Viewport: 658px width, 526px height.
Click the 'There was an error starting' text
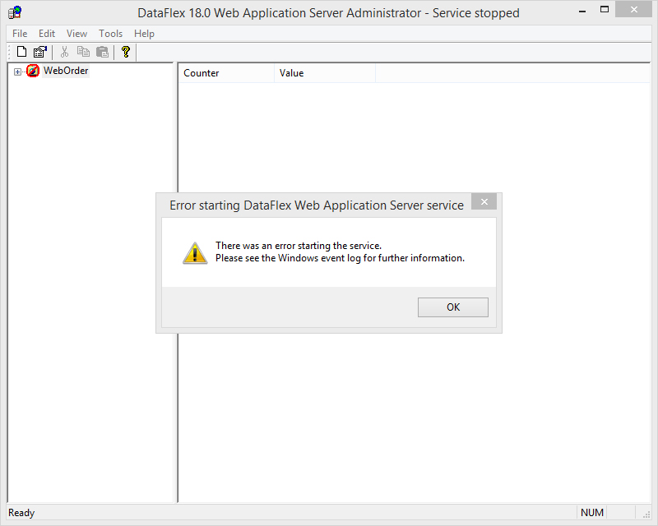point(299,246)
